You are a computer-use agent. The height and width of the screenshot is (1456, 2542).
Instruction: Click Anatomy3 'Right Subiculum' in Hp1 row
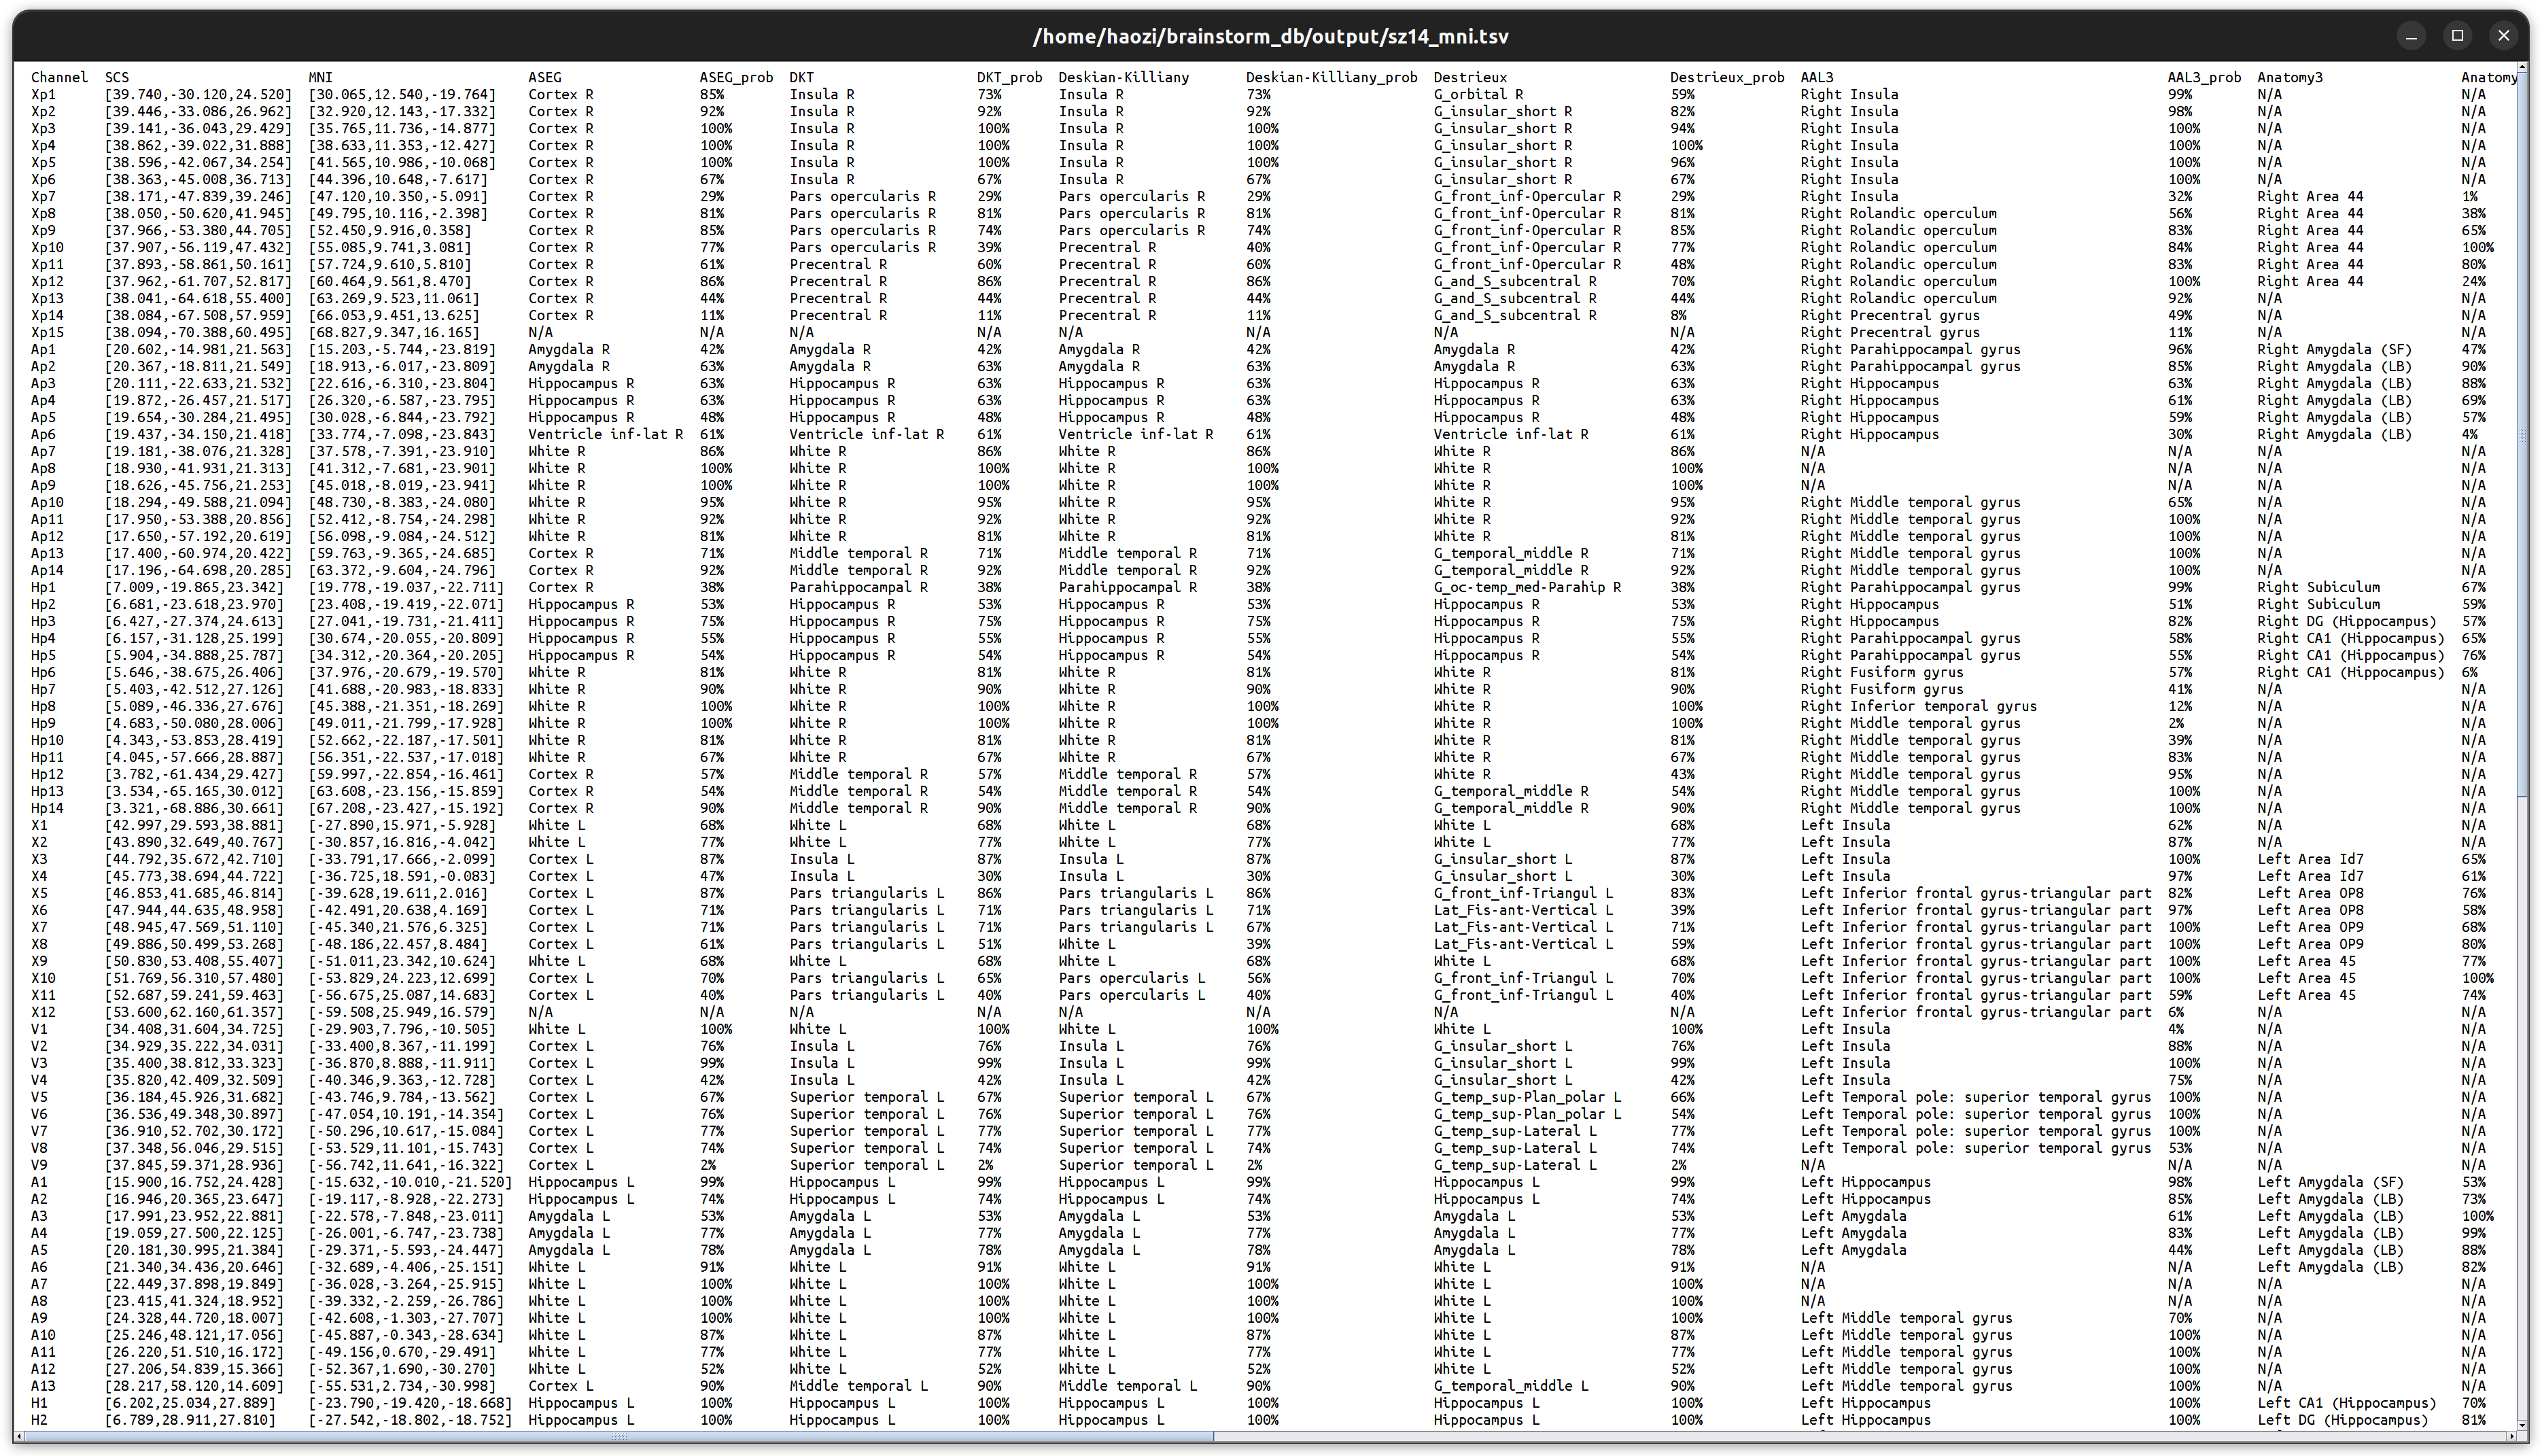click(x=2318, y=587)
